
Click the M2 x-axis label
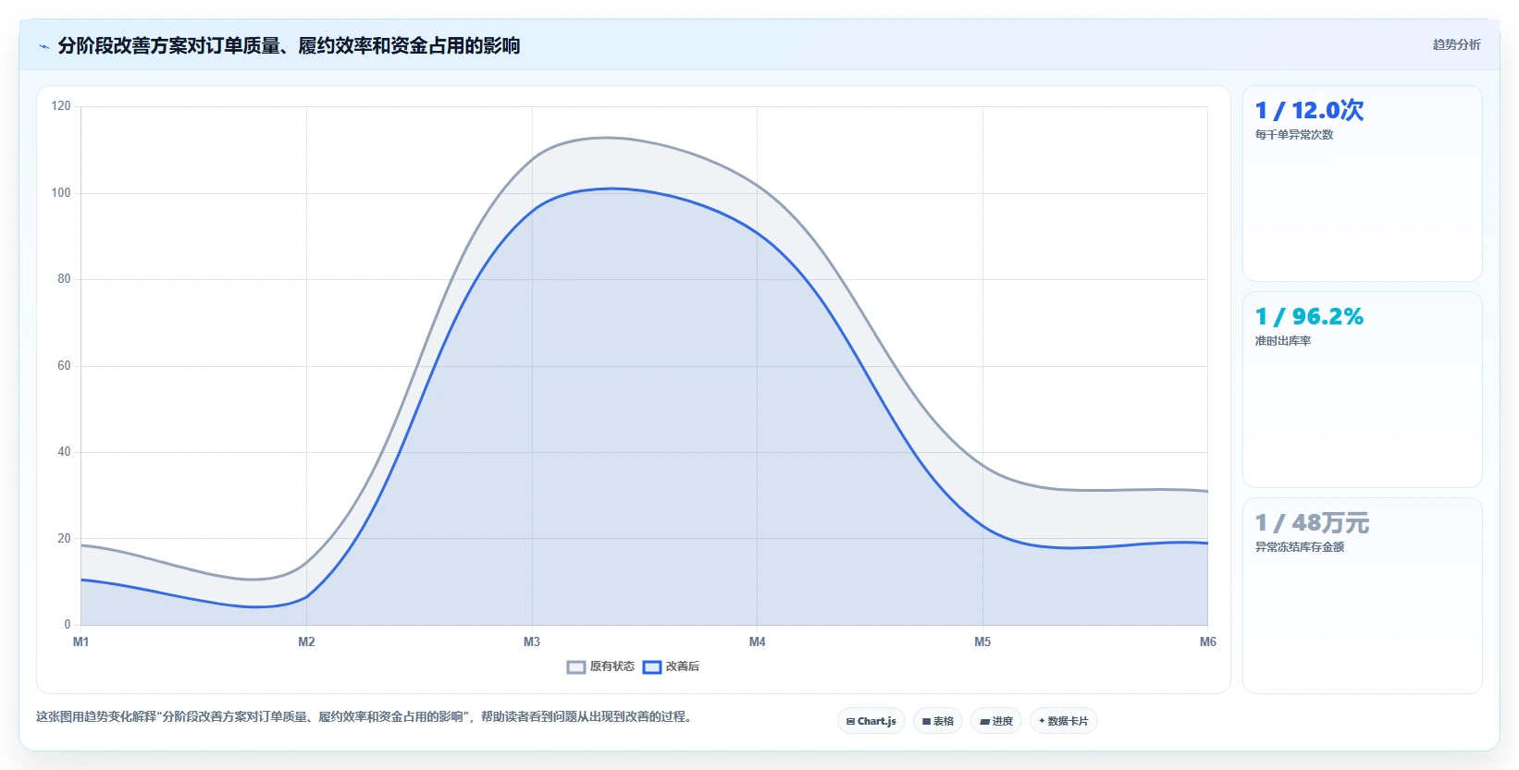[306, 642]
